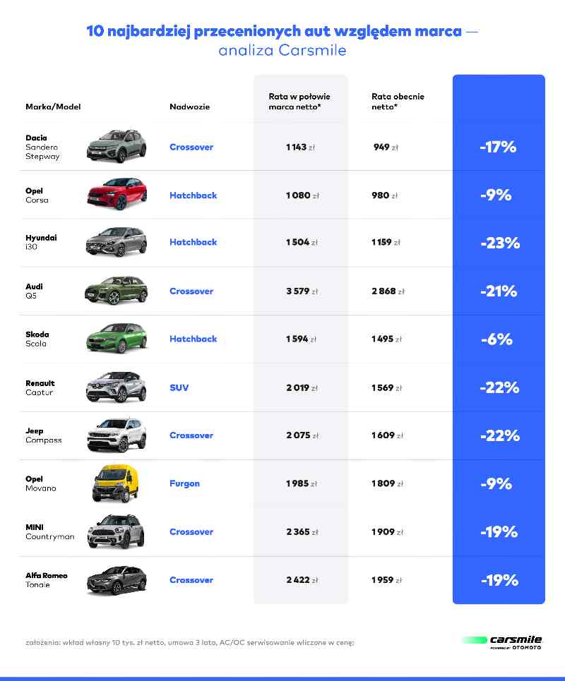Click the Hatchback label for Opel Corsa
Viewport: 565px width, 681px height.
click(193, 195)
